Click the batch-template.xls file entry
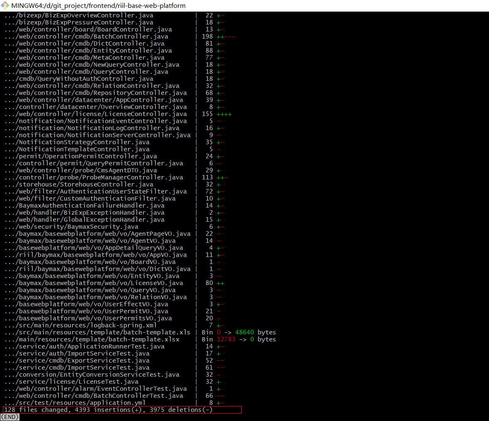This screenshot has height=421, width=489. point(97,332)
